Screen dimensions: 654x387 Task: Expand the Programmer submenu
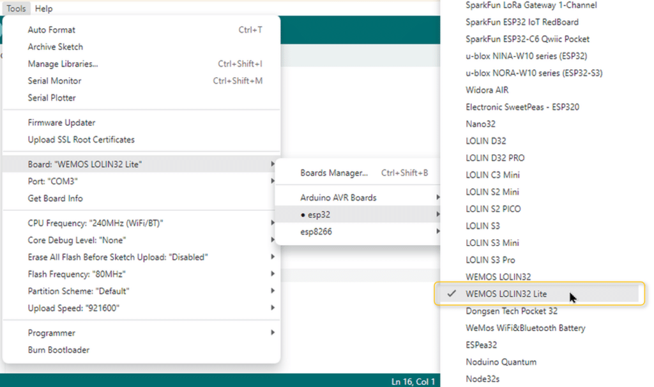point(141,333)
